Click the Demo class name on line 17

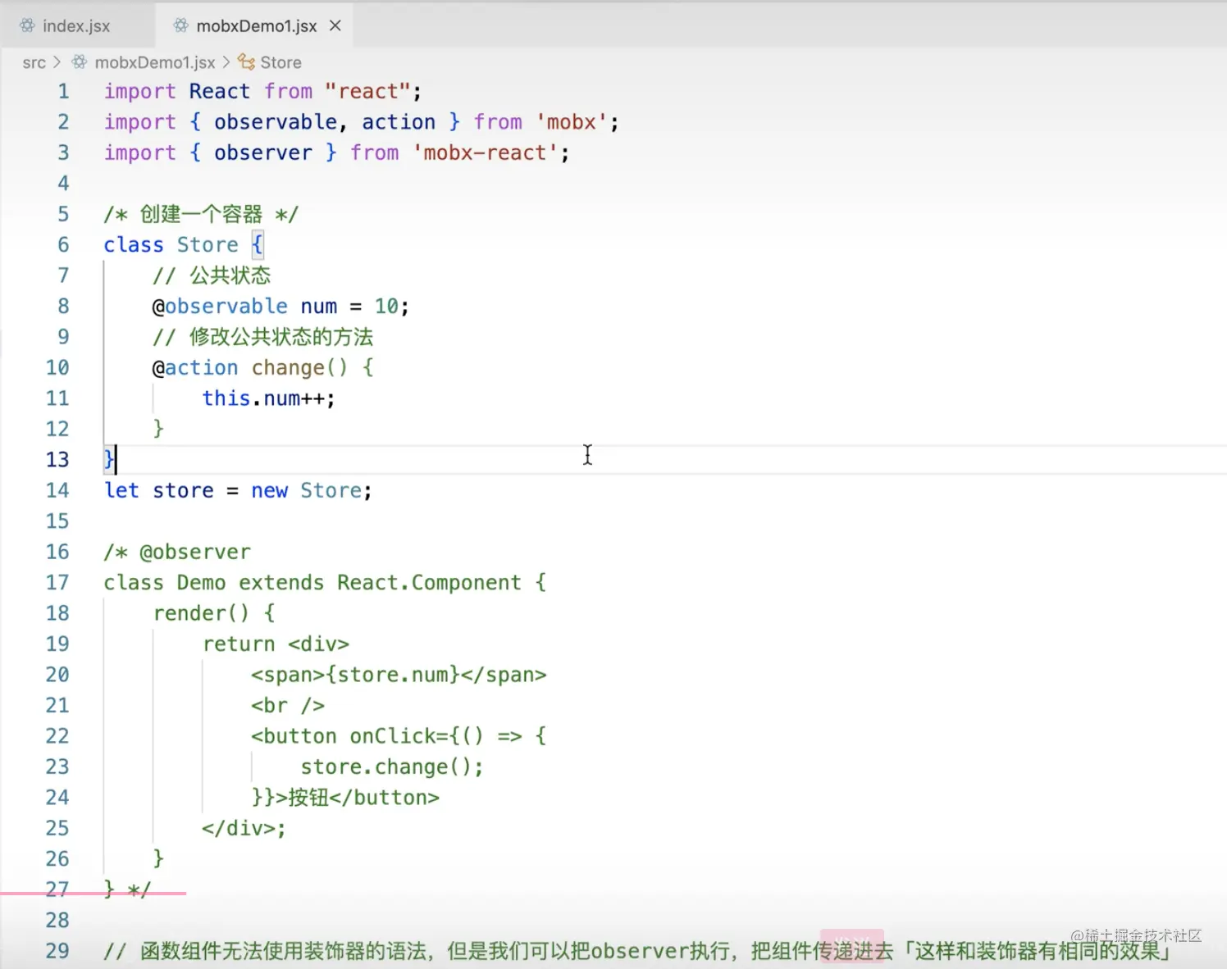pyautogui.click(x=201, y=582)
